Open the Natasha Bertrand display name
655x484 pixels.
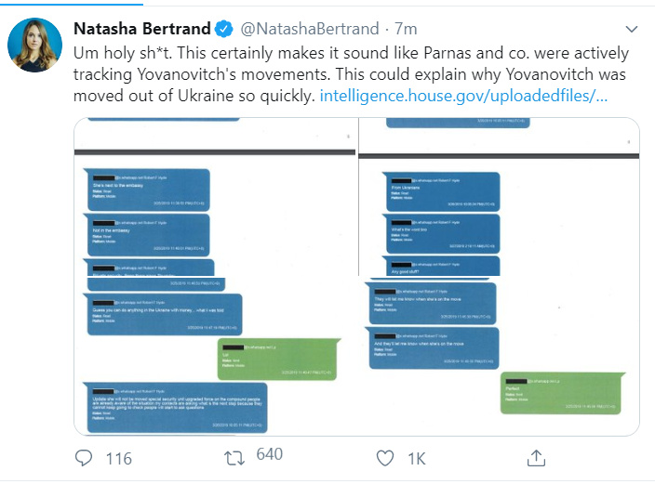[x=141, y=29]
